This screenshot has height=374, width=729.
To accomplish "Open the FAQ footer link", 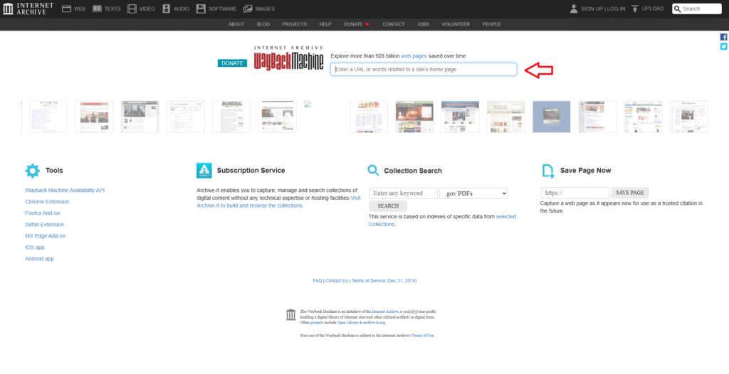I will [317, 281].
